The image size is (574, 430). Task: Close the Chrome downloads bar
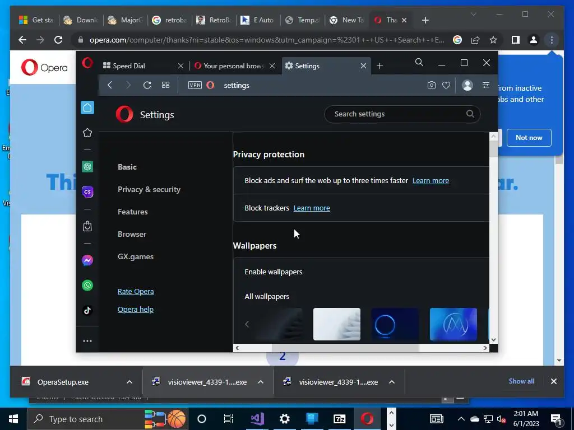(553, 381)
